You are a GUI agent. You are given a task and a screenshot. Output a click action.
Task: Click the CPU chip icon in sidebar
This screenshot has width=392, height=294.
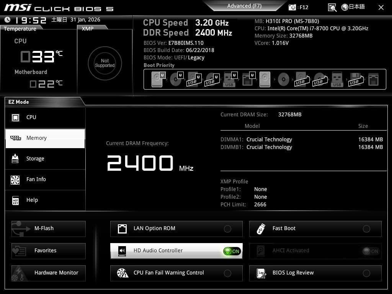click(x=15, y=118)
